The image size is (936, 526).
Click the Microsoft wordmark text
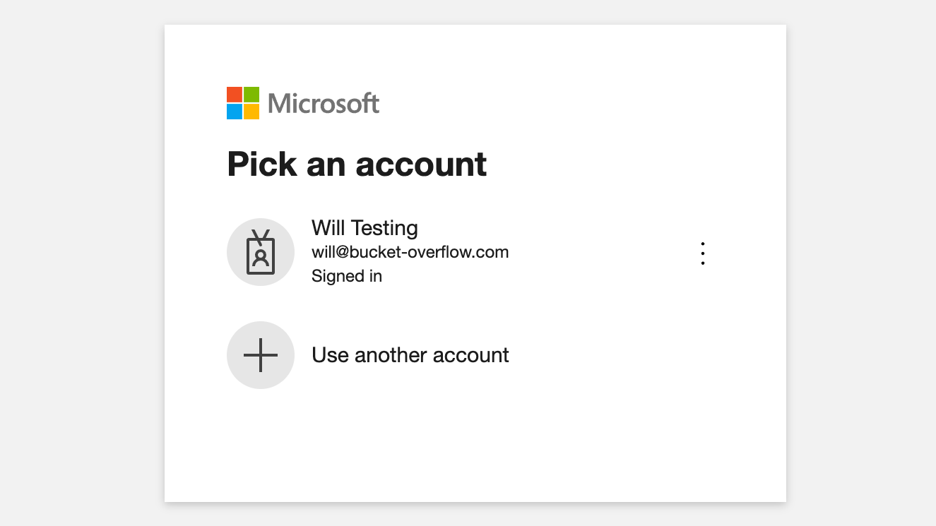point(324,104)
